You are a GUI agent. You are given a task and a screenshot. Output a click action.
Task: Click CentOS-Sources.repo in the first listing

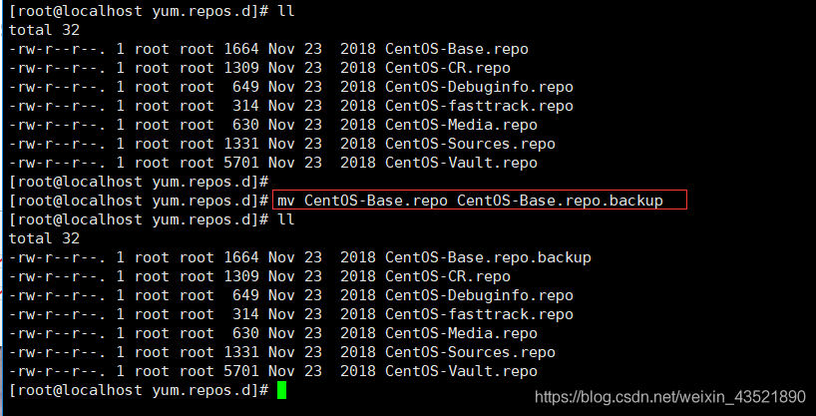pyautogui.click(x=470, y=144)
